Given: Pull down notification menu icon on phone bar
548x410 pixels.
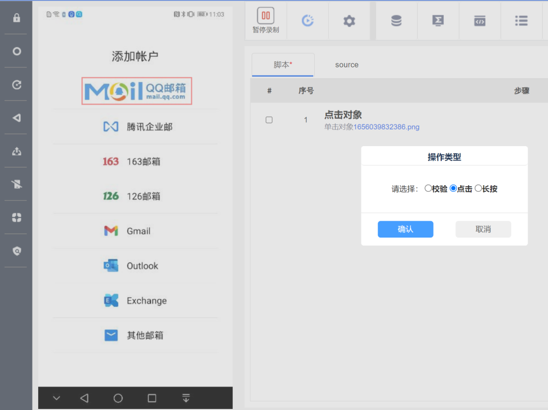Looking at the screenshot, I should pyautogui.click(x=186, y=398).
